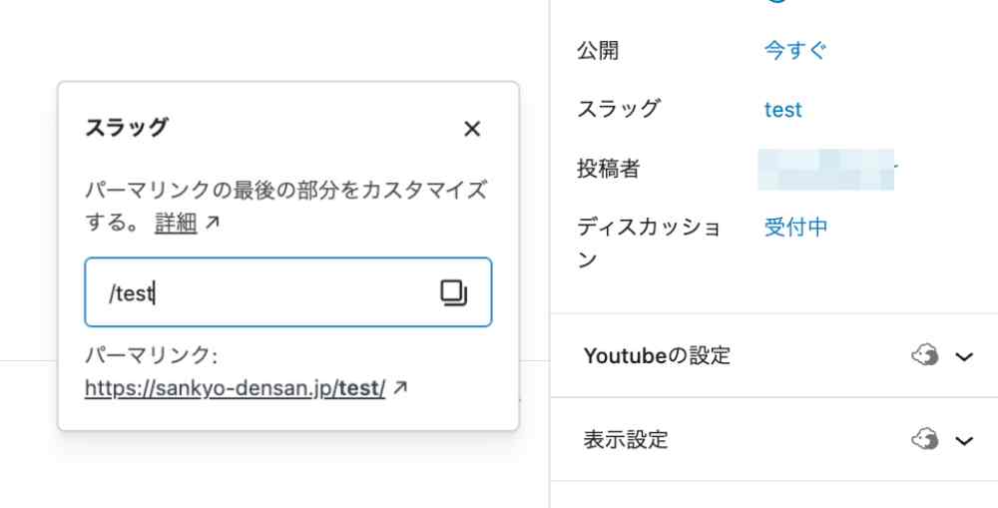
Task: Click the スラッグ label in sidebar
Action: coord(618,109)
